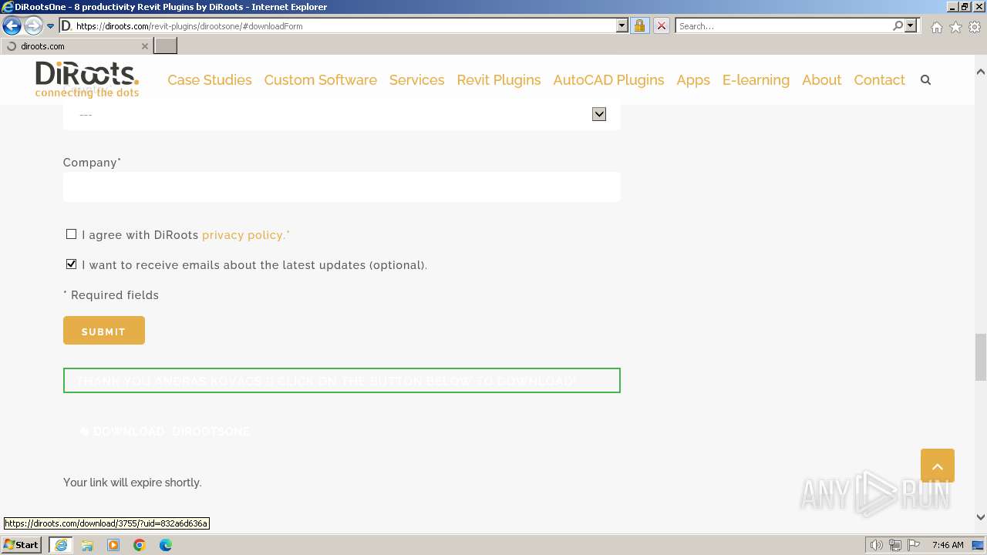
Task: Click the DiRoots logo
Action: click(x=87, y=79)
